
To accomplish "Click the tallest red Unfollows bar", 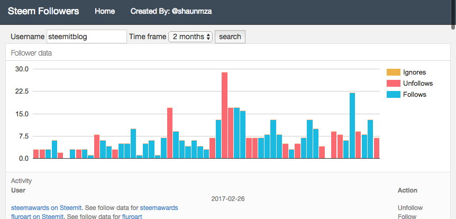I will (x=224, y=115).
